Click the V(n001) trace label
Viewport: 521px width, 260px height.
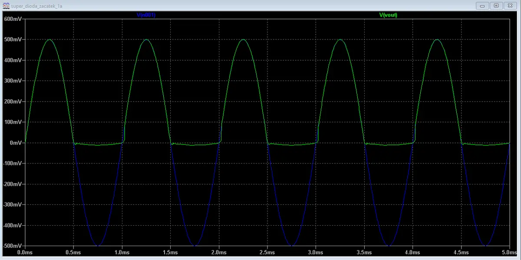point(146,15)
